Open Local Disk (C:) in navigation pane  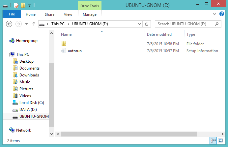coord(32,103)
